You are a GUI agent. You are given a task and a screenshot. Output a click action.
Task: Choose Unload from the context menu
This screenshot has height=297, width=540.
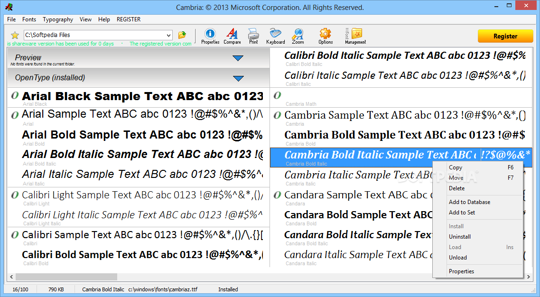pyautogui.click(x=478, y=258)
